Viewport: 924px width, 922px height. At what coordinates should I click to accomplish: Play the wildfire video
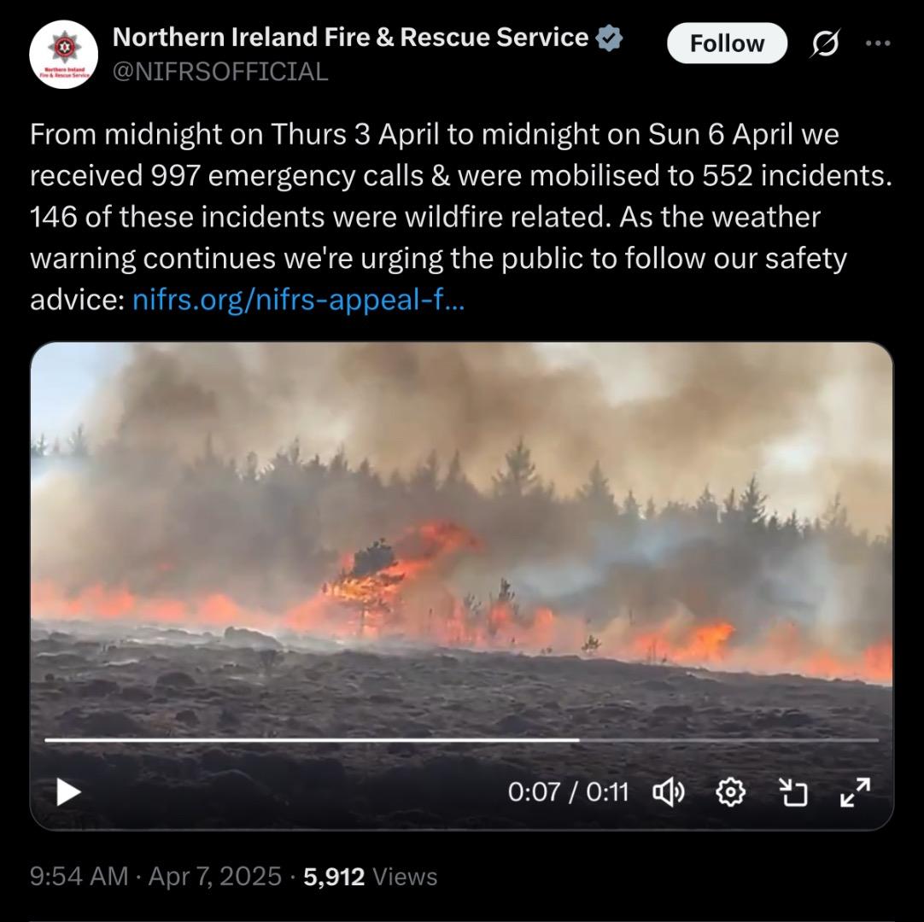(x=68, y=791)
